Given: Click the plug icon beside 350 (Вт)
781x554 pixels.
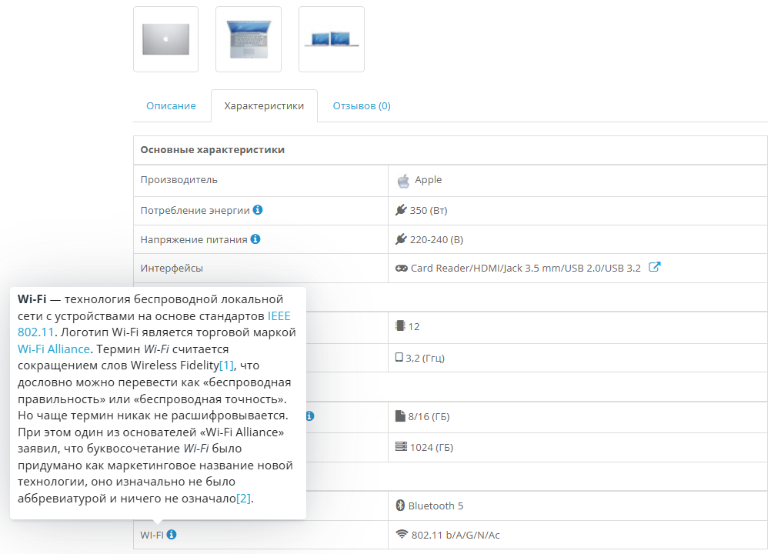Looking at the screenshot, I should (x=401, y=210).
